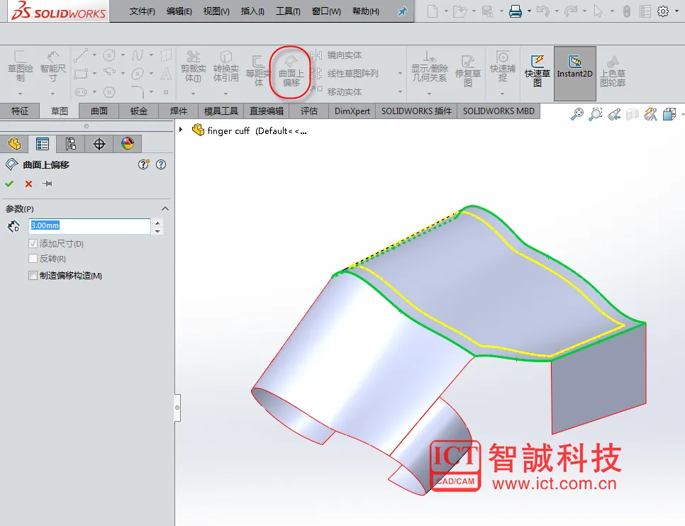Click Move Entities (移动实体)
Viewport: 685px width, 526px height.
[x=337, y=91]
